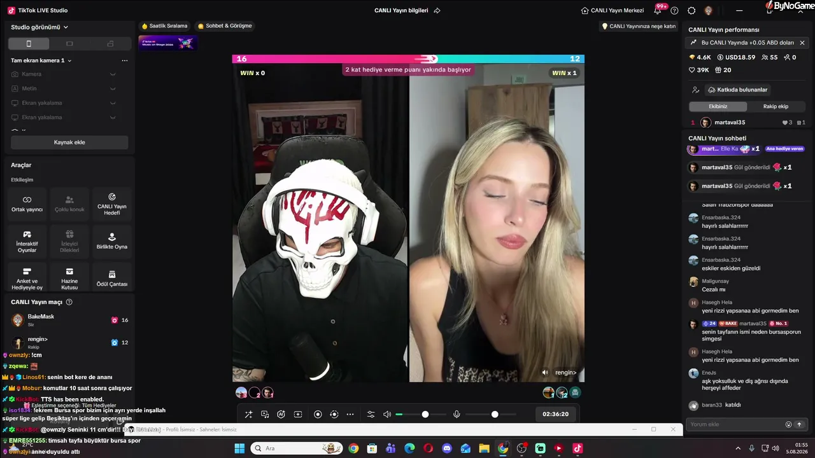Viewport: 815px width, 458px height.
Task: Open the effects magic wand tool
Action: [x=249, y=414]
